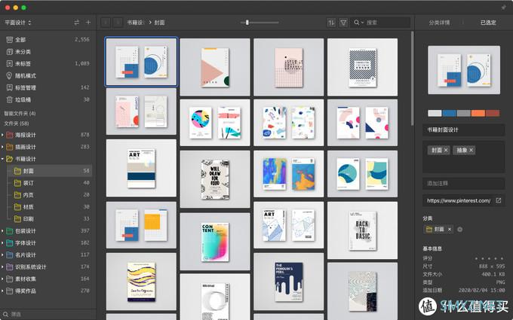Select the 材质 subfolder
The height and width of the screenshot is (320, 513).
click(x=50, y=207)
